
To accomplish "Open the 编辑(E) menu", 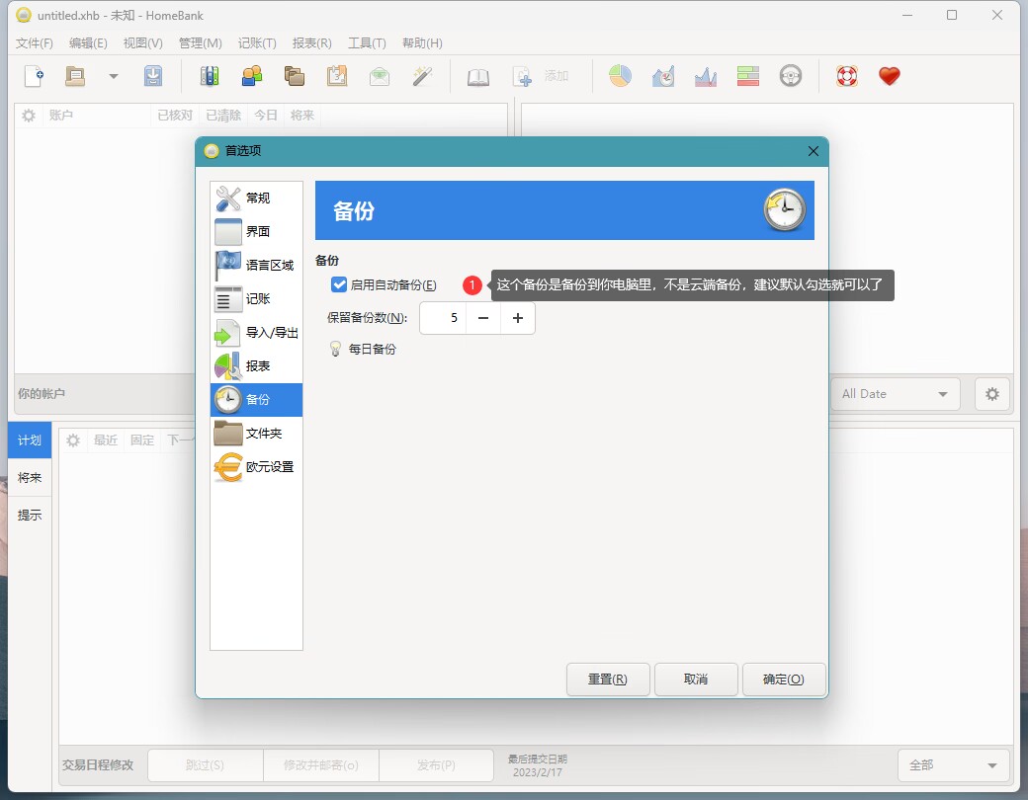I will click(x=88, y=43).
